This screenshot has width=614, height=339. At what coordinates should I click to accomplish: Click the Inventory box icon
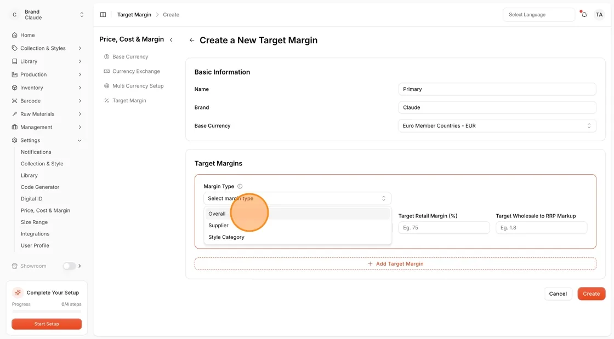14,88
